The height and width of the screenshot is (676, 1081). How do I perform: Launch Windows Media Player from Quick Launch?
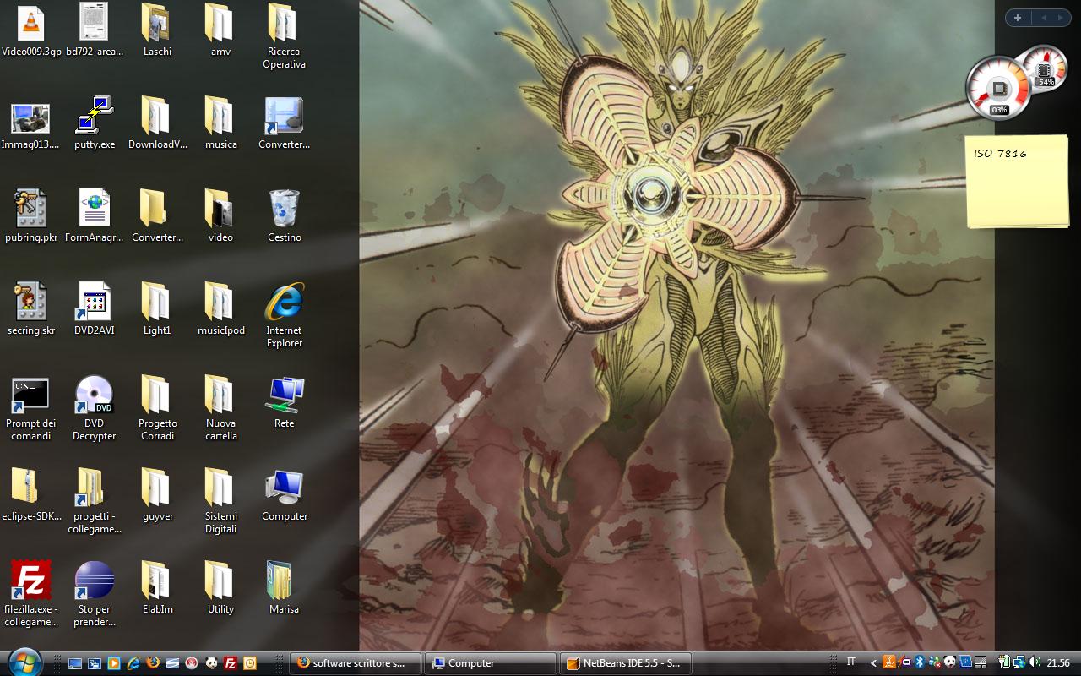click(x=114, y=663)
